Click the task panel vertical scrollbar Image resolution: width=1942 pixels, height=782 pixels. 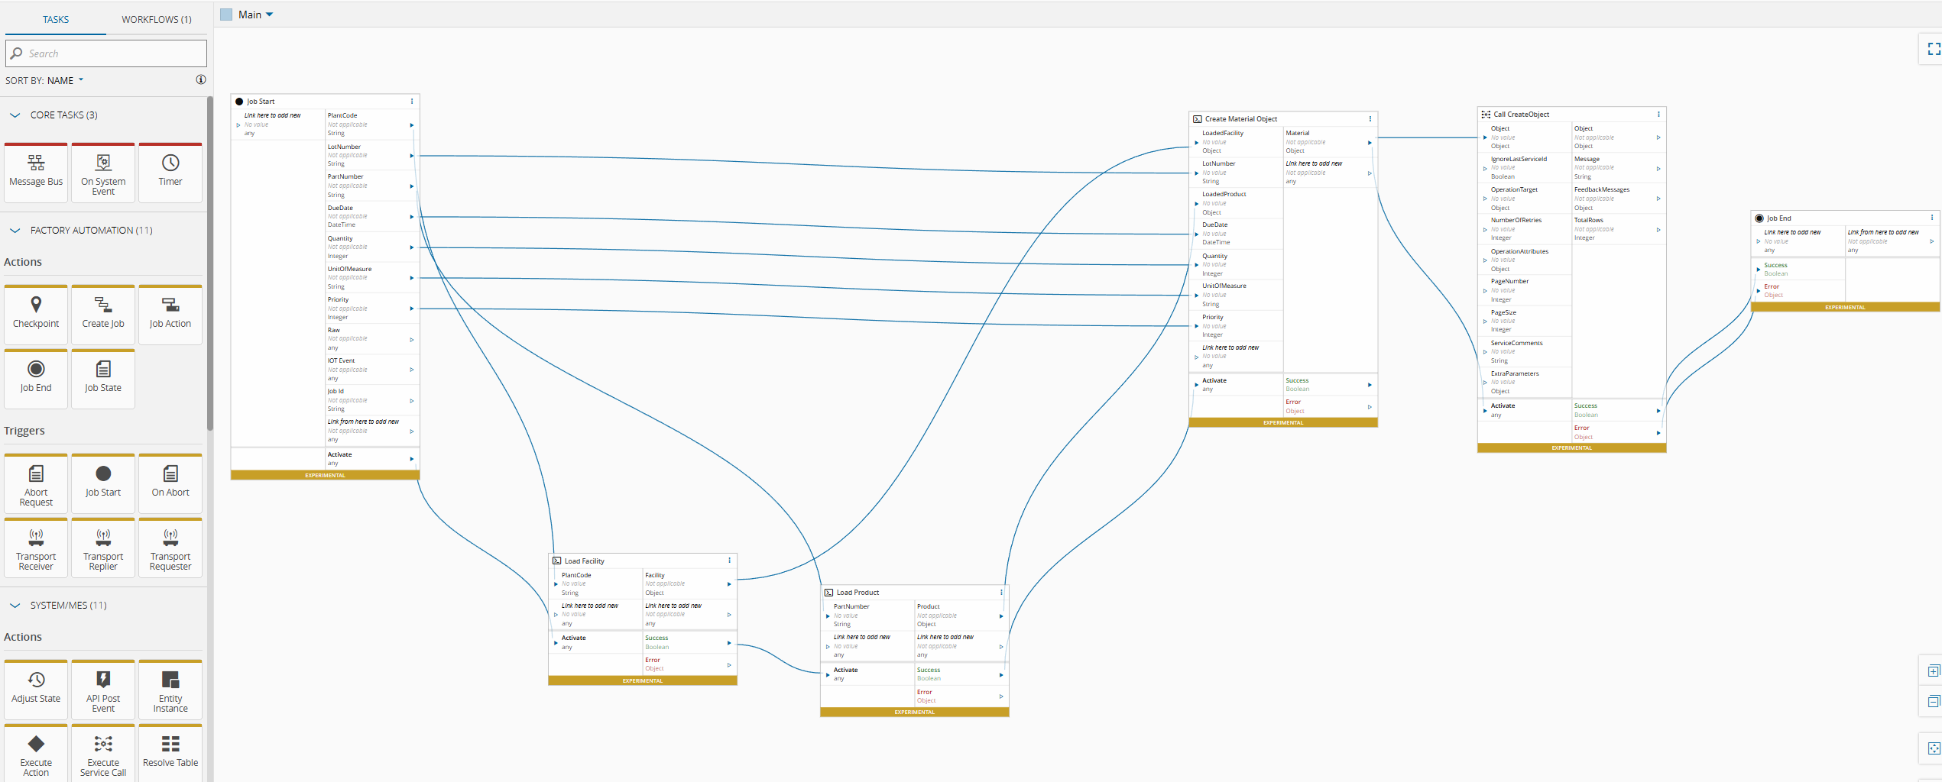209,263
